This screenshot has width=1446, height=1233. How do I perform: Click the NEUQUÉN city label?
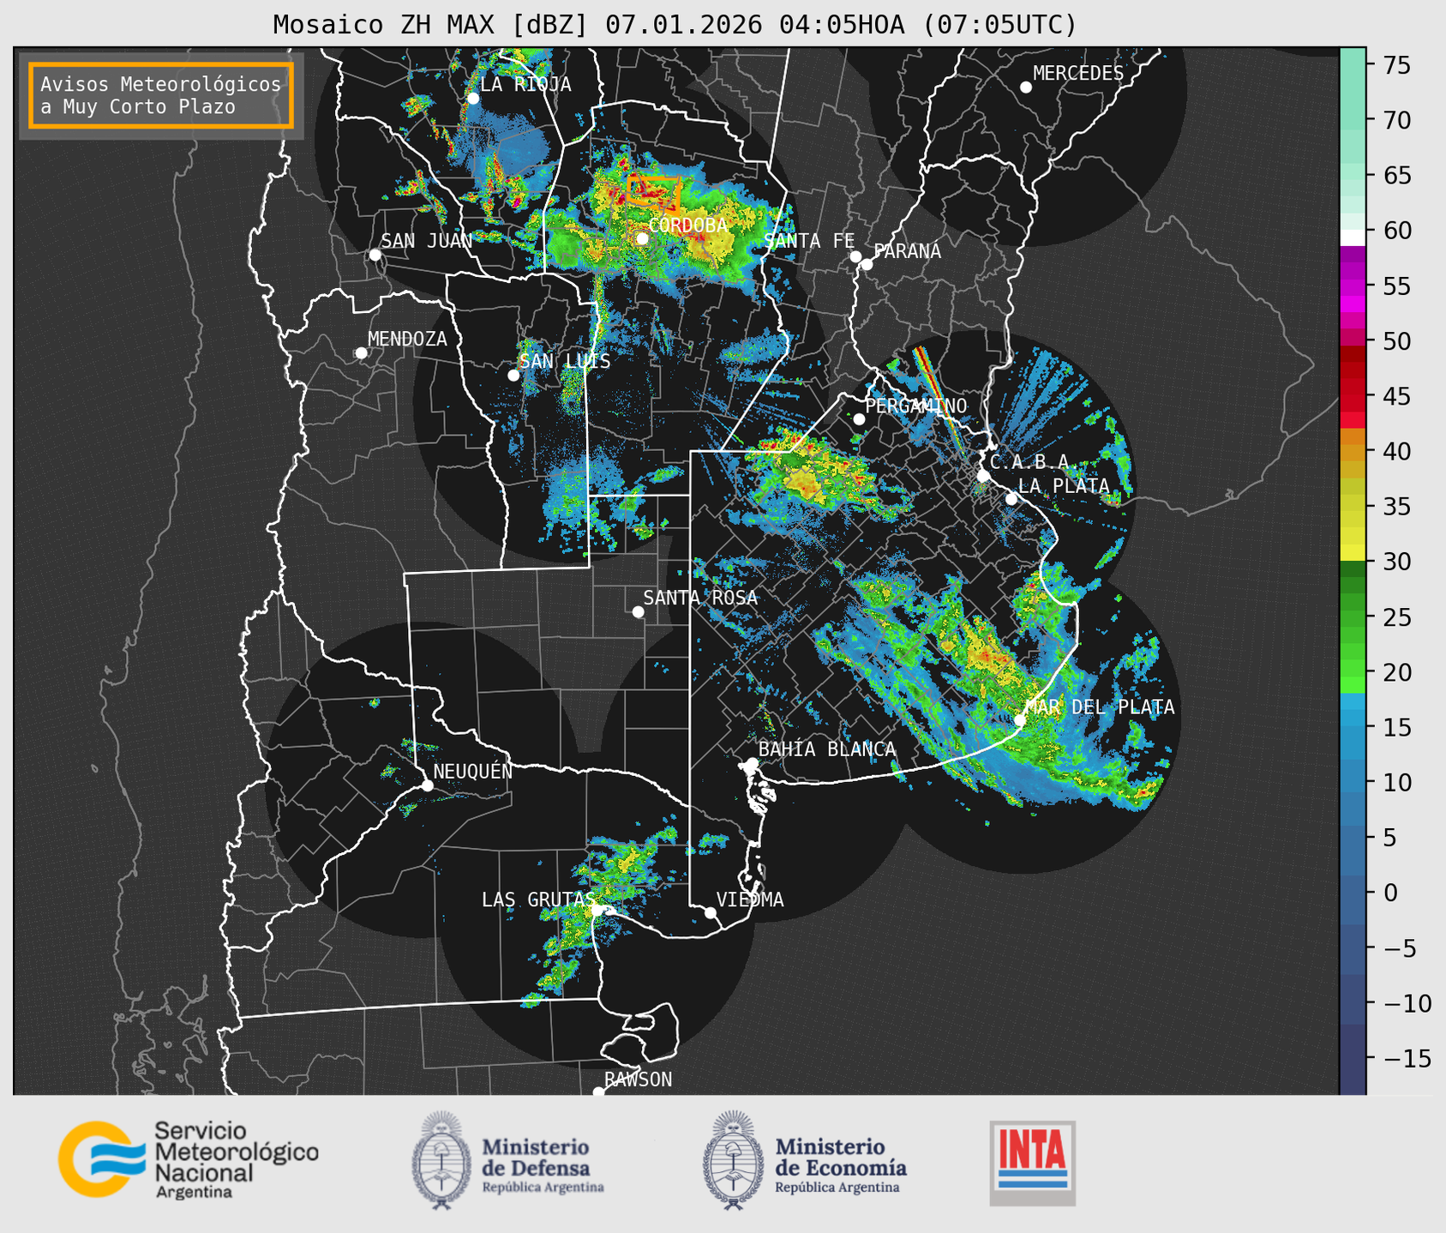pos(473,772)
